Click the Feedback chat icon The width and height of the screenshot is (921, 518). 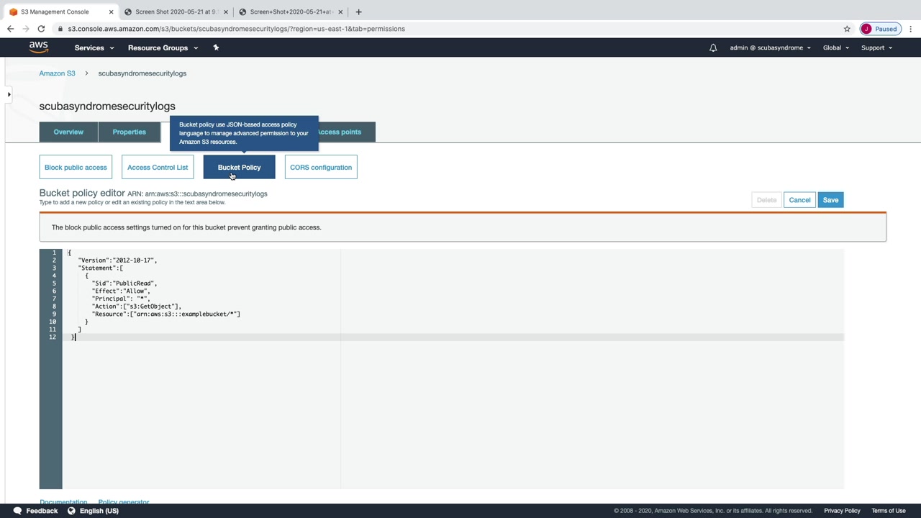point(17,511)
